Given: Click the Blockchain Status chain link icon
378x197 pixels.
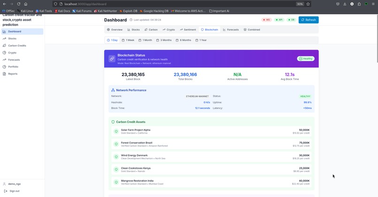Looking at the screenshot, I should pos(112,59).
